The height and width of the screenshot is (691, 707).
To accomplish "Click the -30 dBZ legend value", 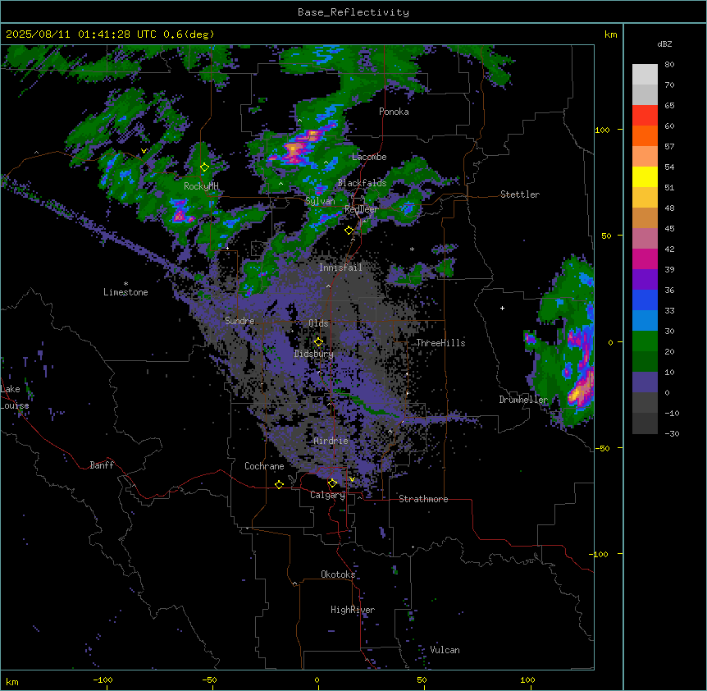I will point(672,433).
